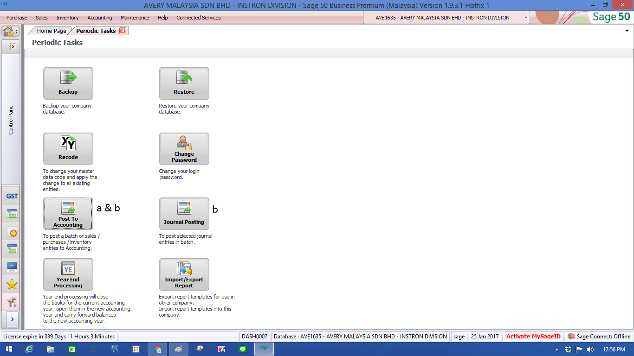Open the company selection dropdown
The image size is (634, 356).
526,18
